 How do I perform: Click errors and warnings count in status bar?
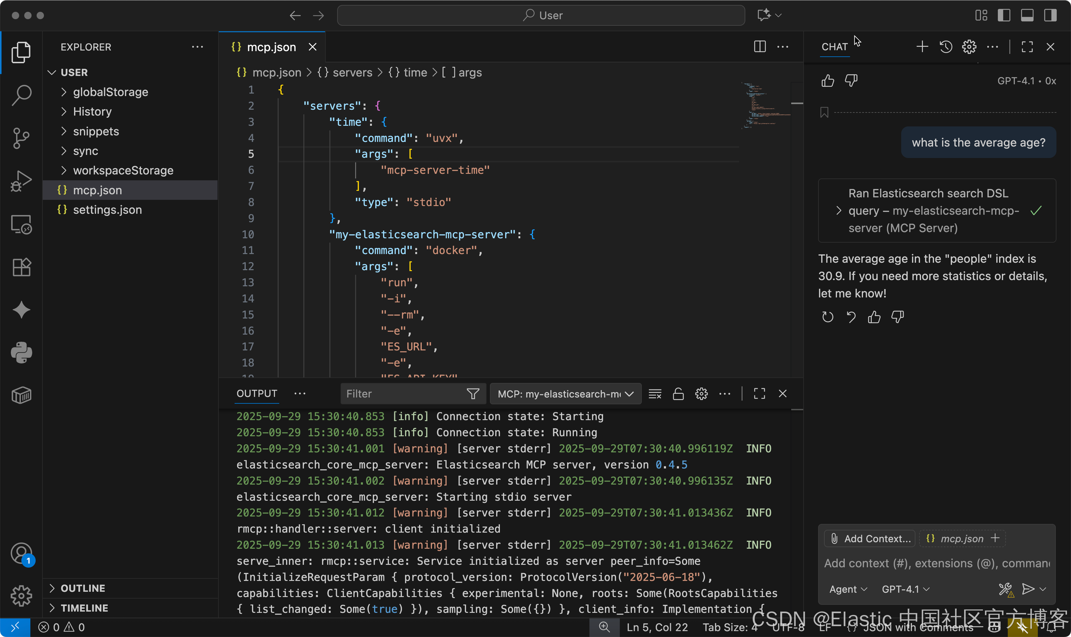tap(61, 627)
